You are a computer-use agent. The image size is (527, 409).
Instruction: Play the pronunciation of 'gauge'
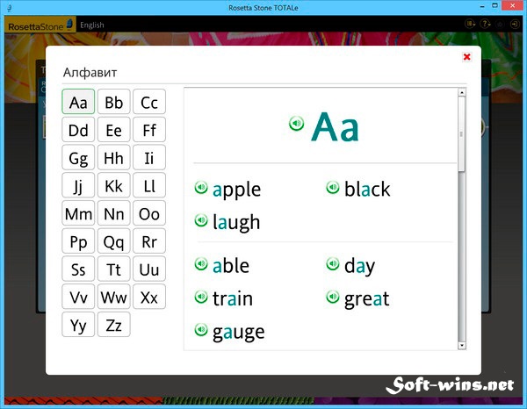click(201, 329)
